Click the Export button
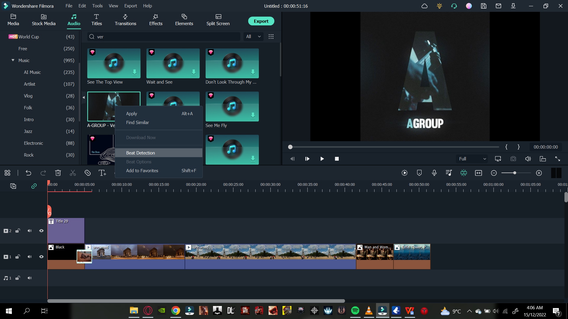This screenshot has height=319, width=568. point(260,21)
